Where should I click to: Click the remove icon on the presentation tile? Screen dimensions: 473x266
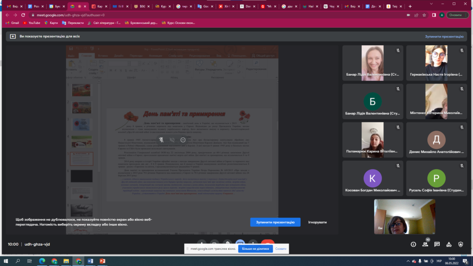point(183,139)
